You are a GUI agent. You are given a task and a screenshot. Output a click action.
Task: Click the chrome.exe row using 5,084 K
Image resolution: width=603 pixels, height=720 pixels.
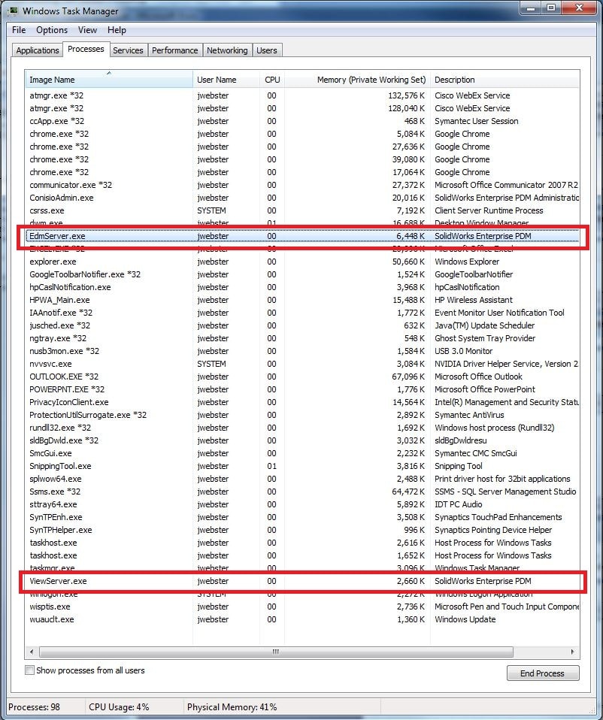click(x=302, y=134)
